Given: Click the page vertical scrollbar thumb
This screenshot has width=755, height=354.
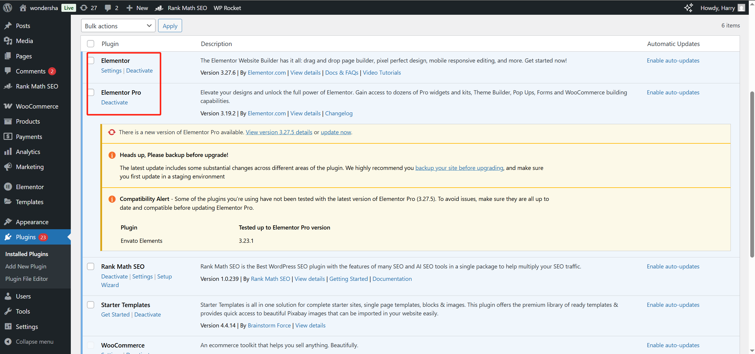Looking at the screenshot, I should (752, 174).
